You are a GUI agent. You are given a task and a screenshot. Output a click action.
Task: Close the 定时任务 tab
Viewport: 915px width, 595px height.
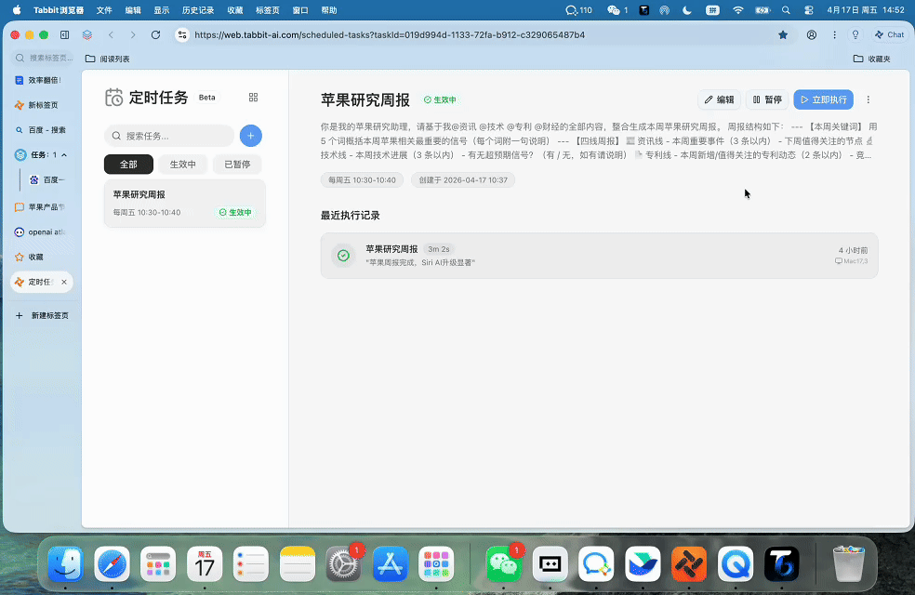click(64, 283)
